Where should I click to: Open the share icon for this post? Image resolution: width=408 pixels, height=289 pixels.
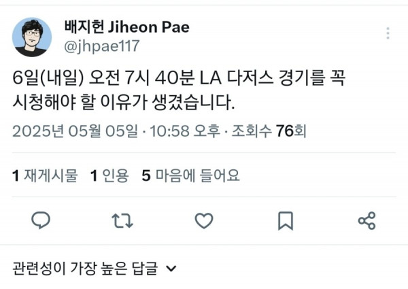pos(367,220)
